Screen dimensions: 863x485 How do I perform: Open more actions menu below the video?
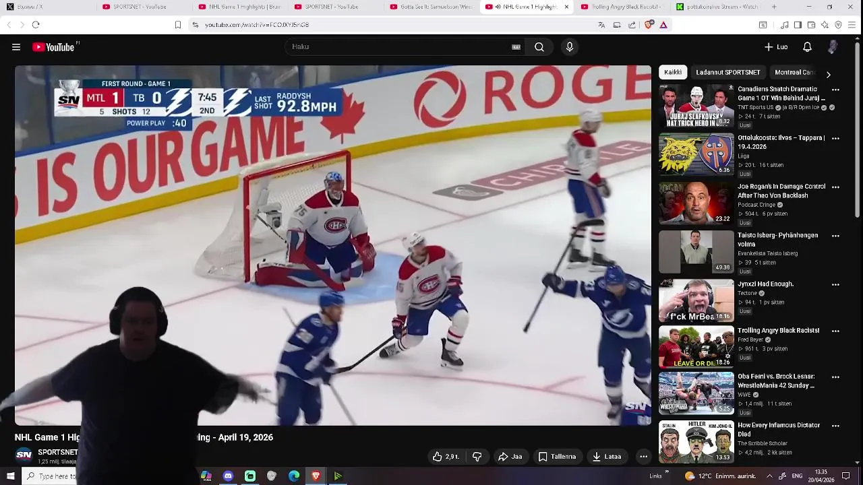click(643, 457)
